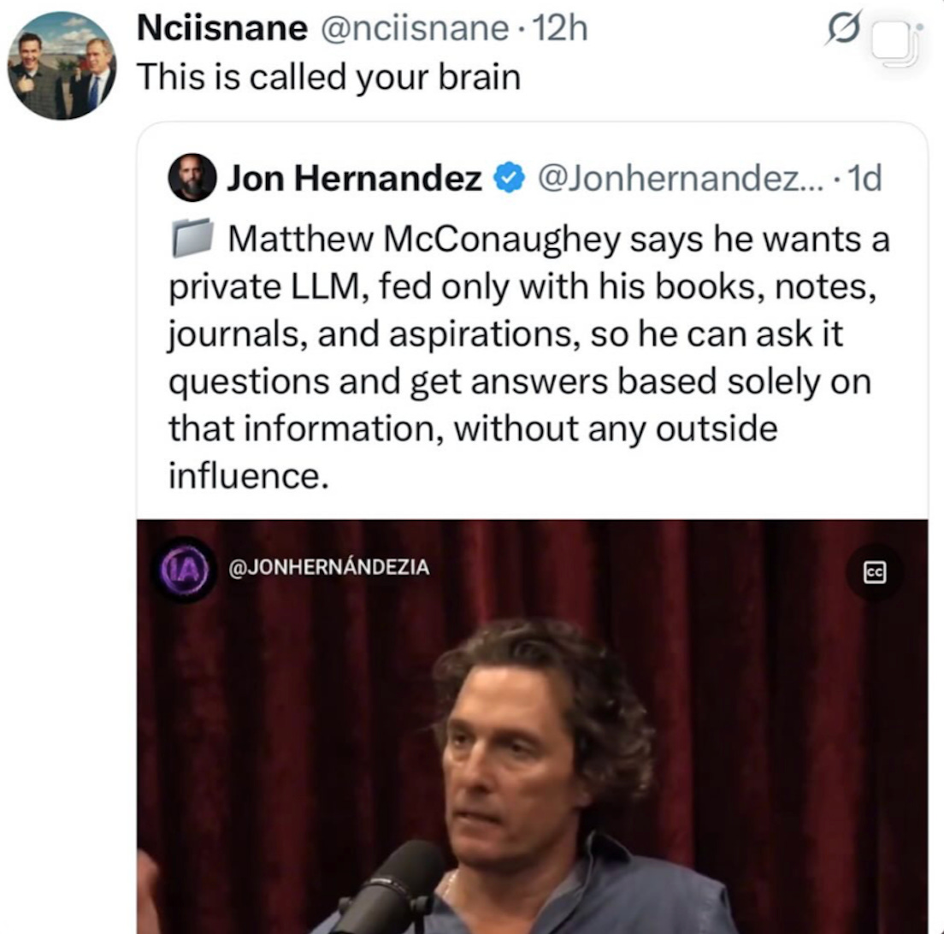Click the purple IA logo on the video
Viewport: 944px width, 934px height.
click(185, 570)
